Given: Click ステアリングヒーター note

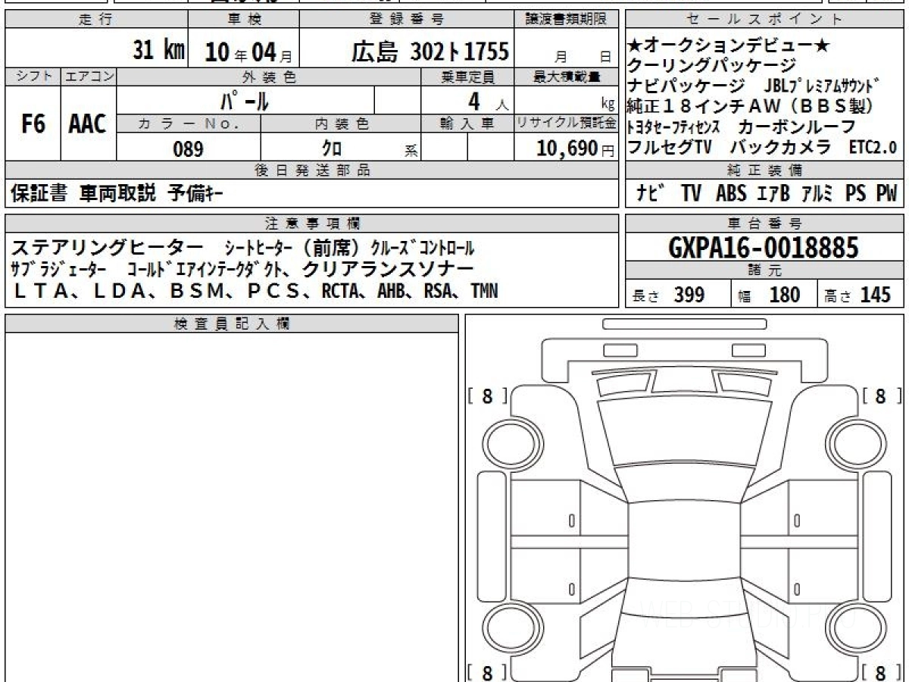Looking at the screenshot, I should 108,247.
